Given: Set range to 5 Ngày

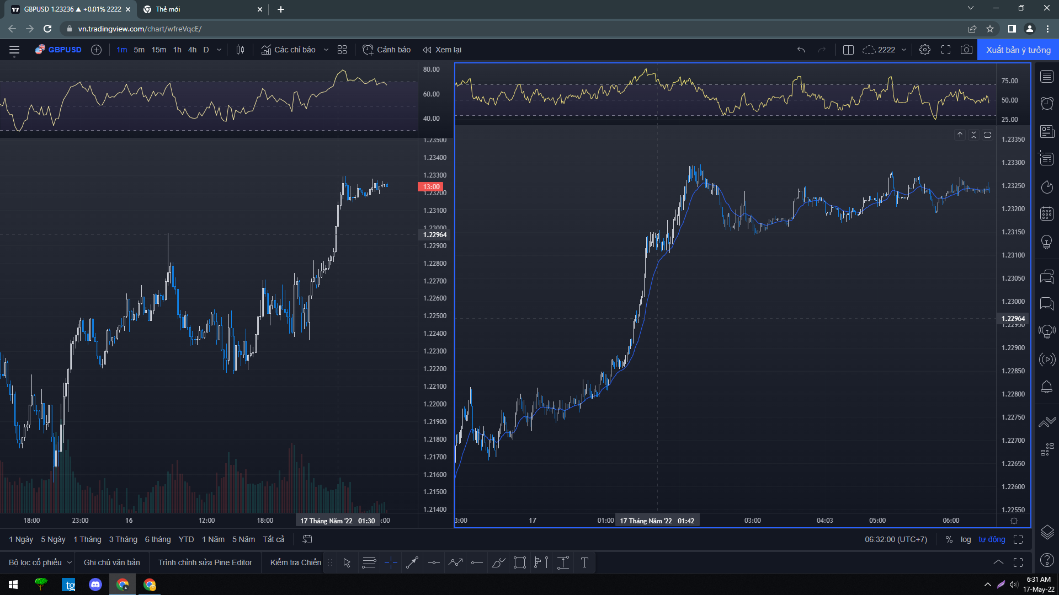Looking at the screenshot, I should [x=53, y=539].
